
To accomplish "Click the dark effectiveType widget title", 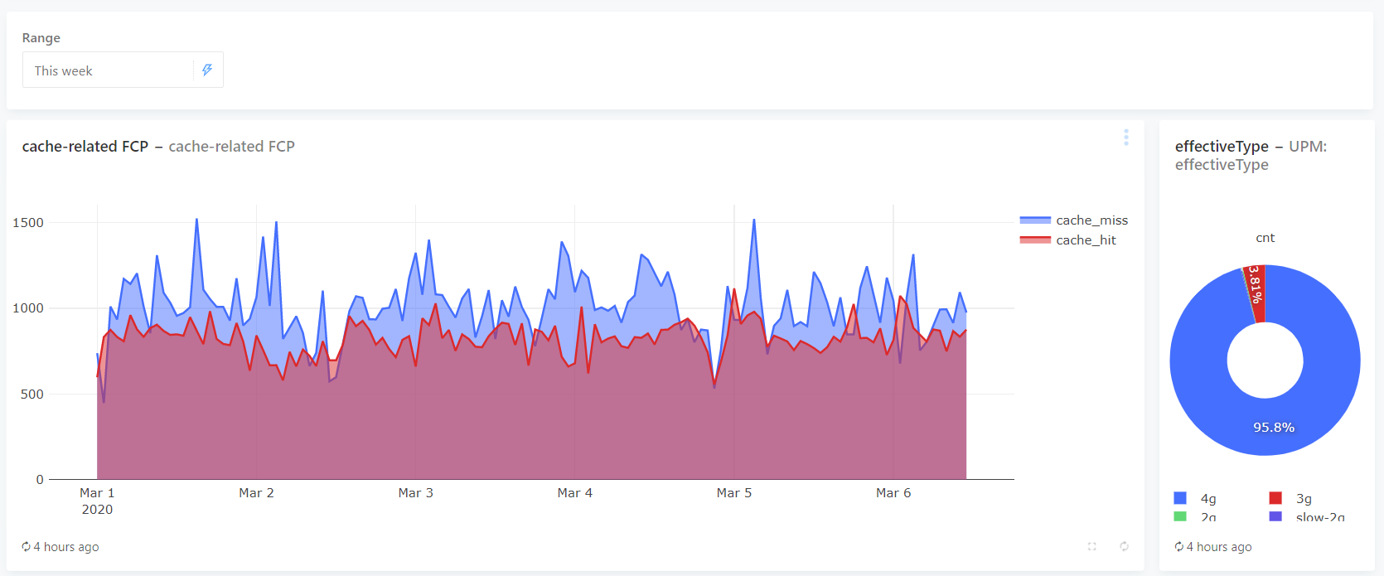I will tap(1222, 147).
